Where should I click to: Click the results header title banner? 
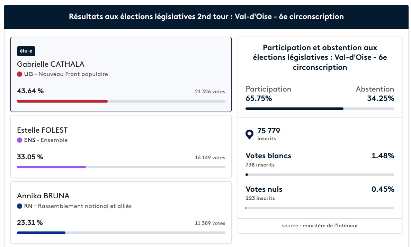pyautogui.click(x=206, y=17)
